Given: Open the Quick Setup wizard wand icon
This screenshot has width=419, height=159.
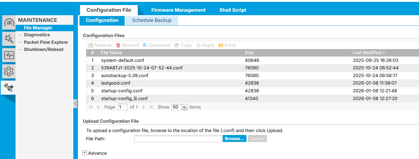Looking at the screenshot, I should [x=9, y=39].
